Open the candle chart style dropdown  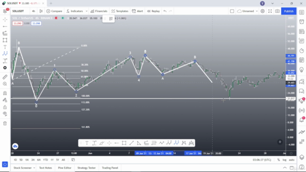(x=41, y=11)
